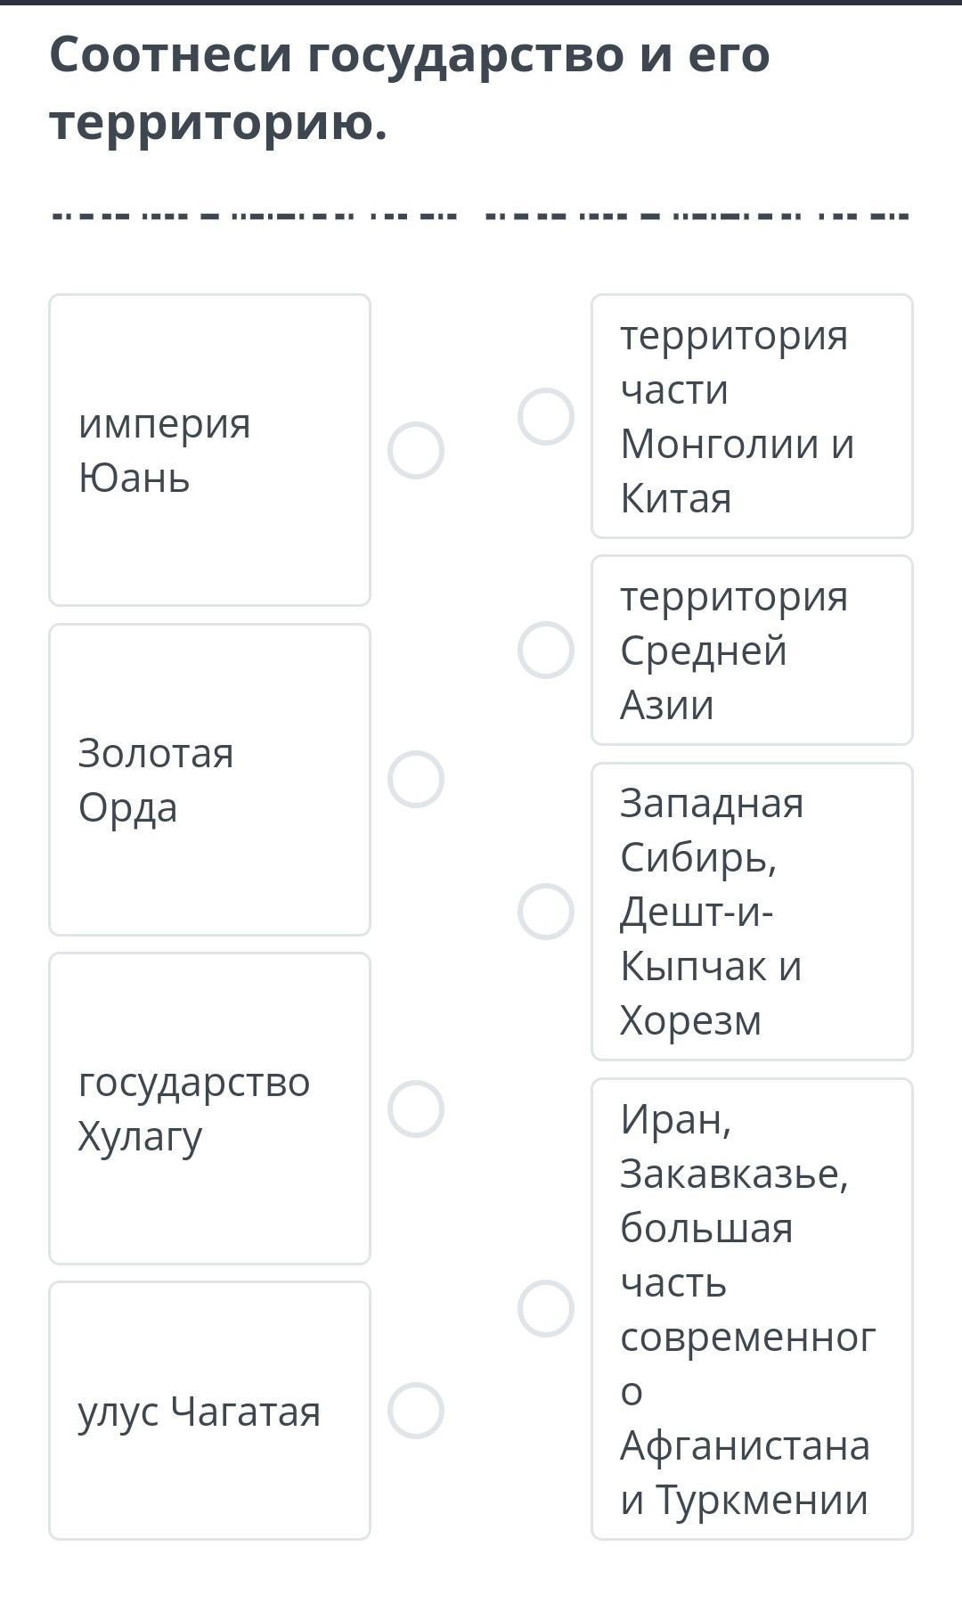Select circle beside Западная Сибирь, Дешт-и-Кыпчак и Хорезм
The height and width of the screenshot is (1604, 962).
(545, 911)
